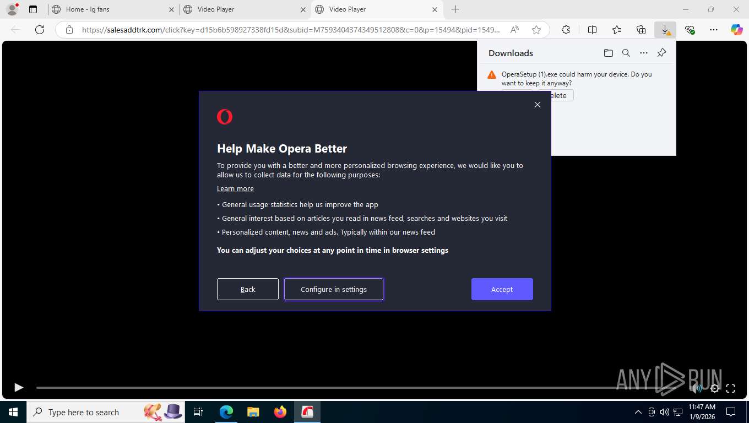This screenshot has height=423, width=749.
Task: Click the Delete button for OperaSetup download
Action: coord(562,95)
